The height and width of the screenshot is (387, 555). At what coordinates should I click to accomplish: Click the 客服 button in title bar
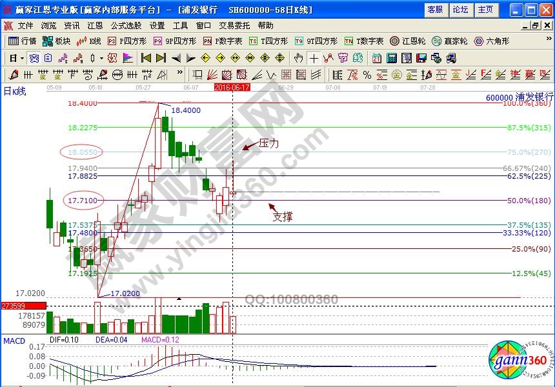coord(436,10)
